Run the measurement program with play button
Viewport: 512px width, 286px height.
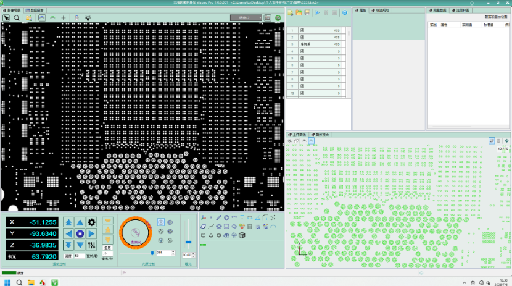pos(318,13)
